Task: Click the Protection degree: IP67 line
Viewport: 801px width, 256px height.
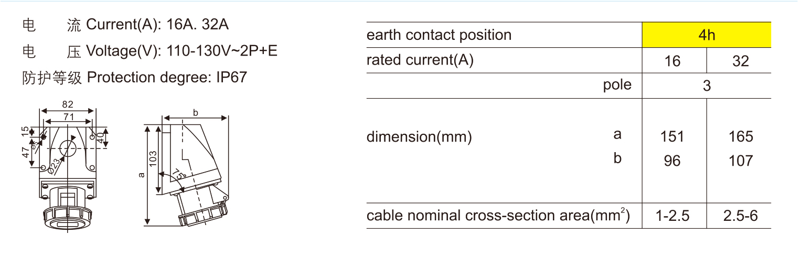Action: point(166,78)
